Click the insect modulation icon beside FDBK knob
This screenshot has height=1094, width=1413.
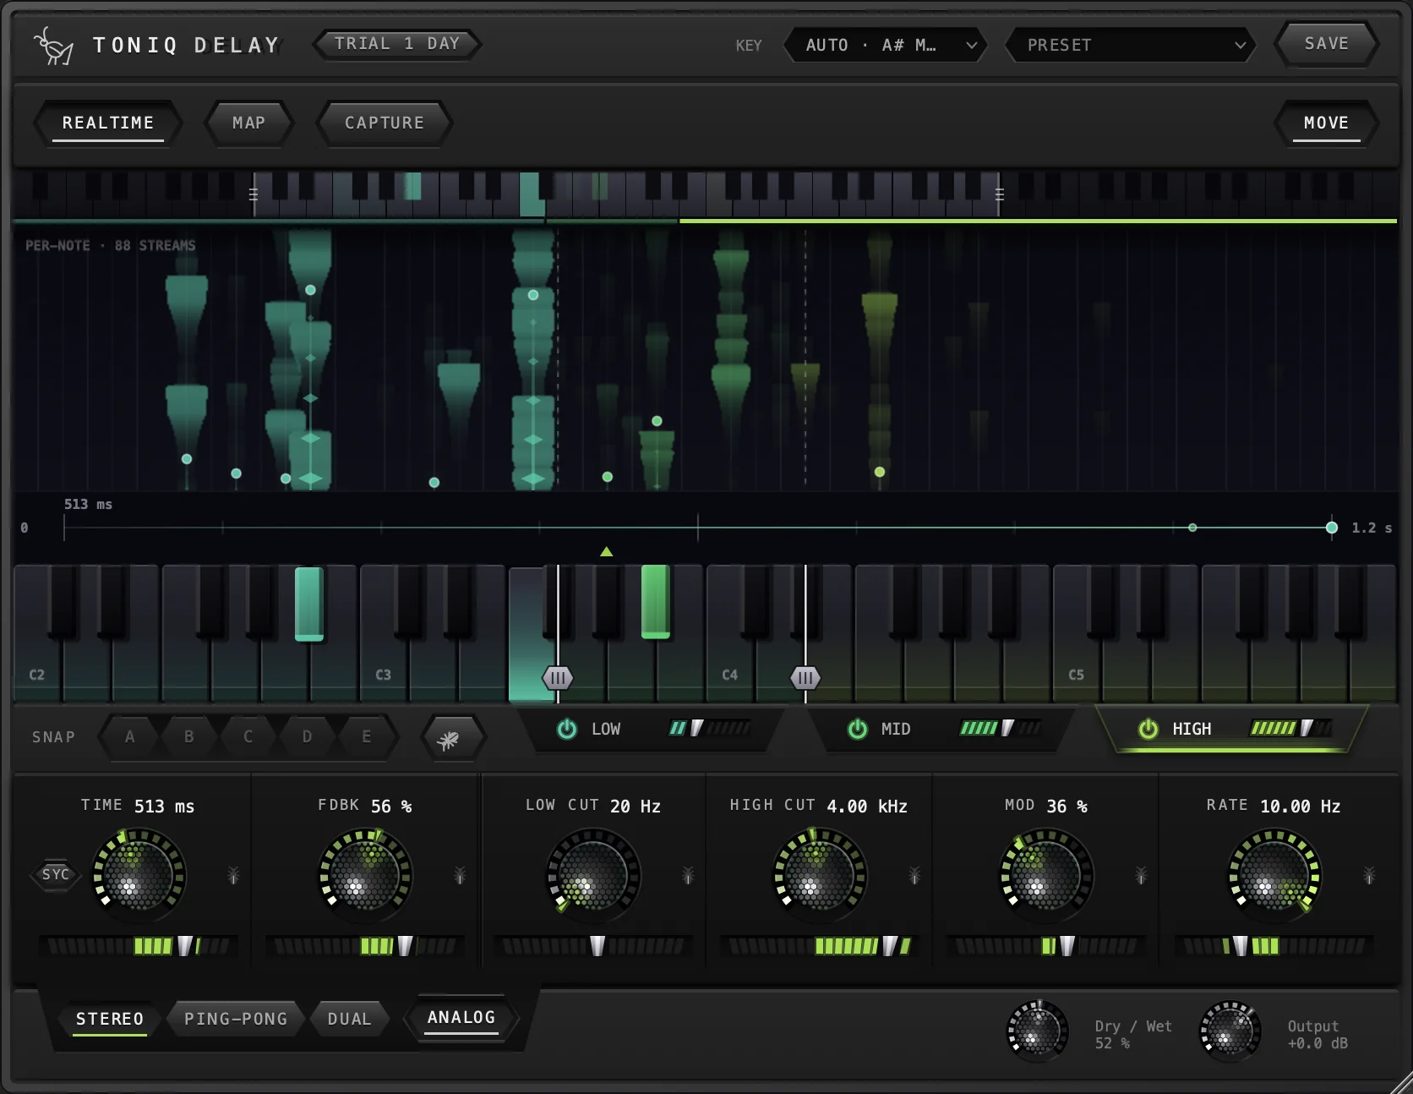point(460,875)
